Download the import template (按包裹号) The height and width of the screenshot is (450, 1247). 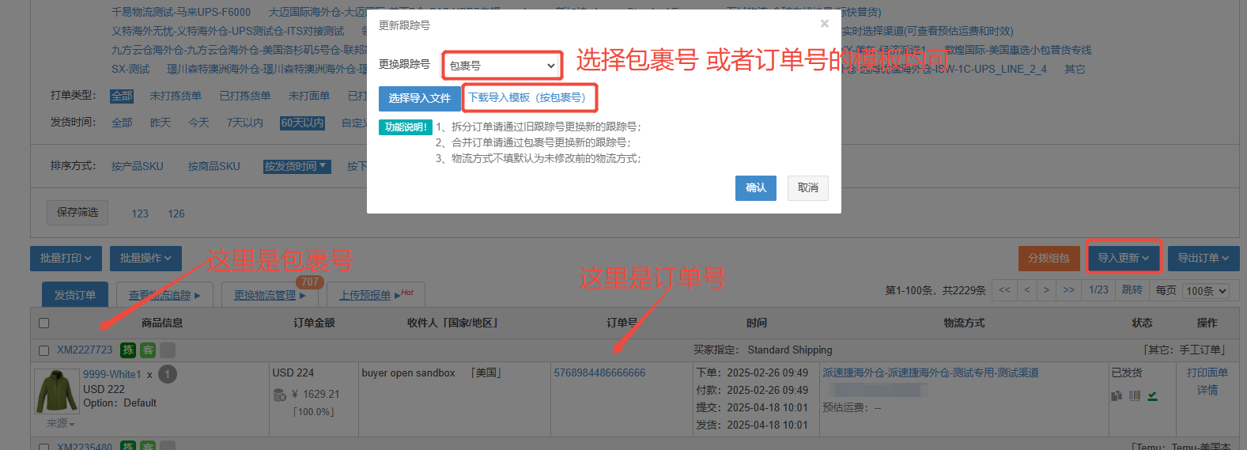pyautogui.click(x=527, y=97)
